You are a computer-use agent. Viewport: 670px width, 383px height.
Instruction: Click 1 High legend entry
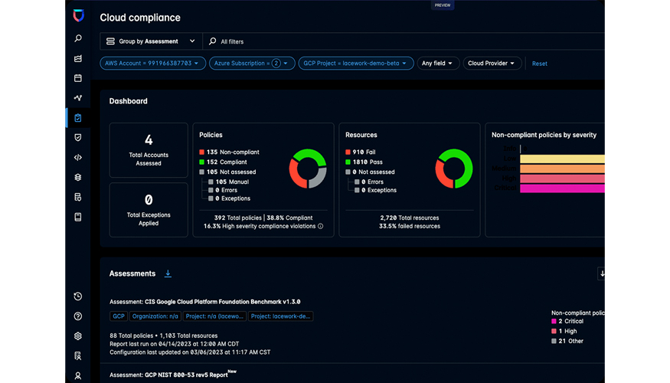tap(564, 331)
